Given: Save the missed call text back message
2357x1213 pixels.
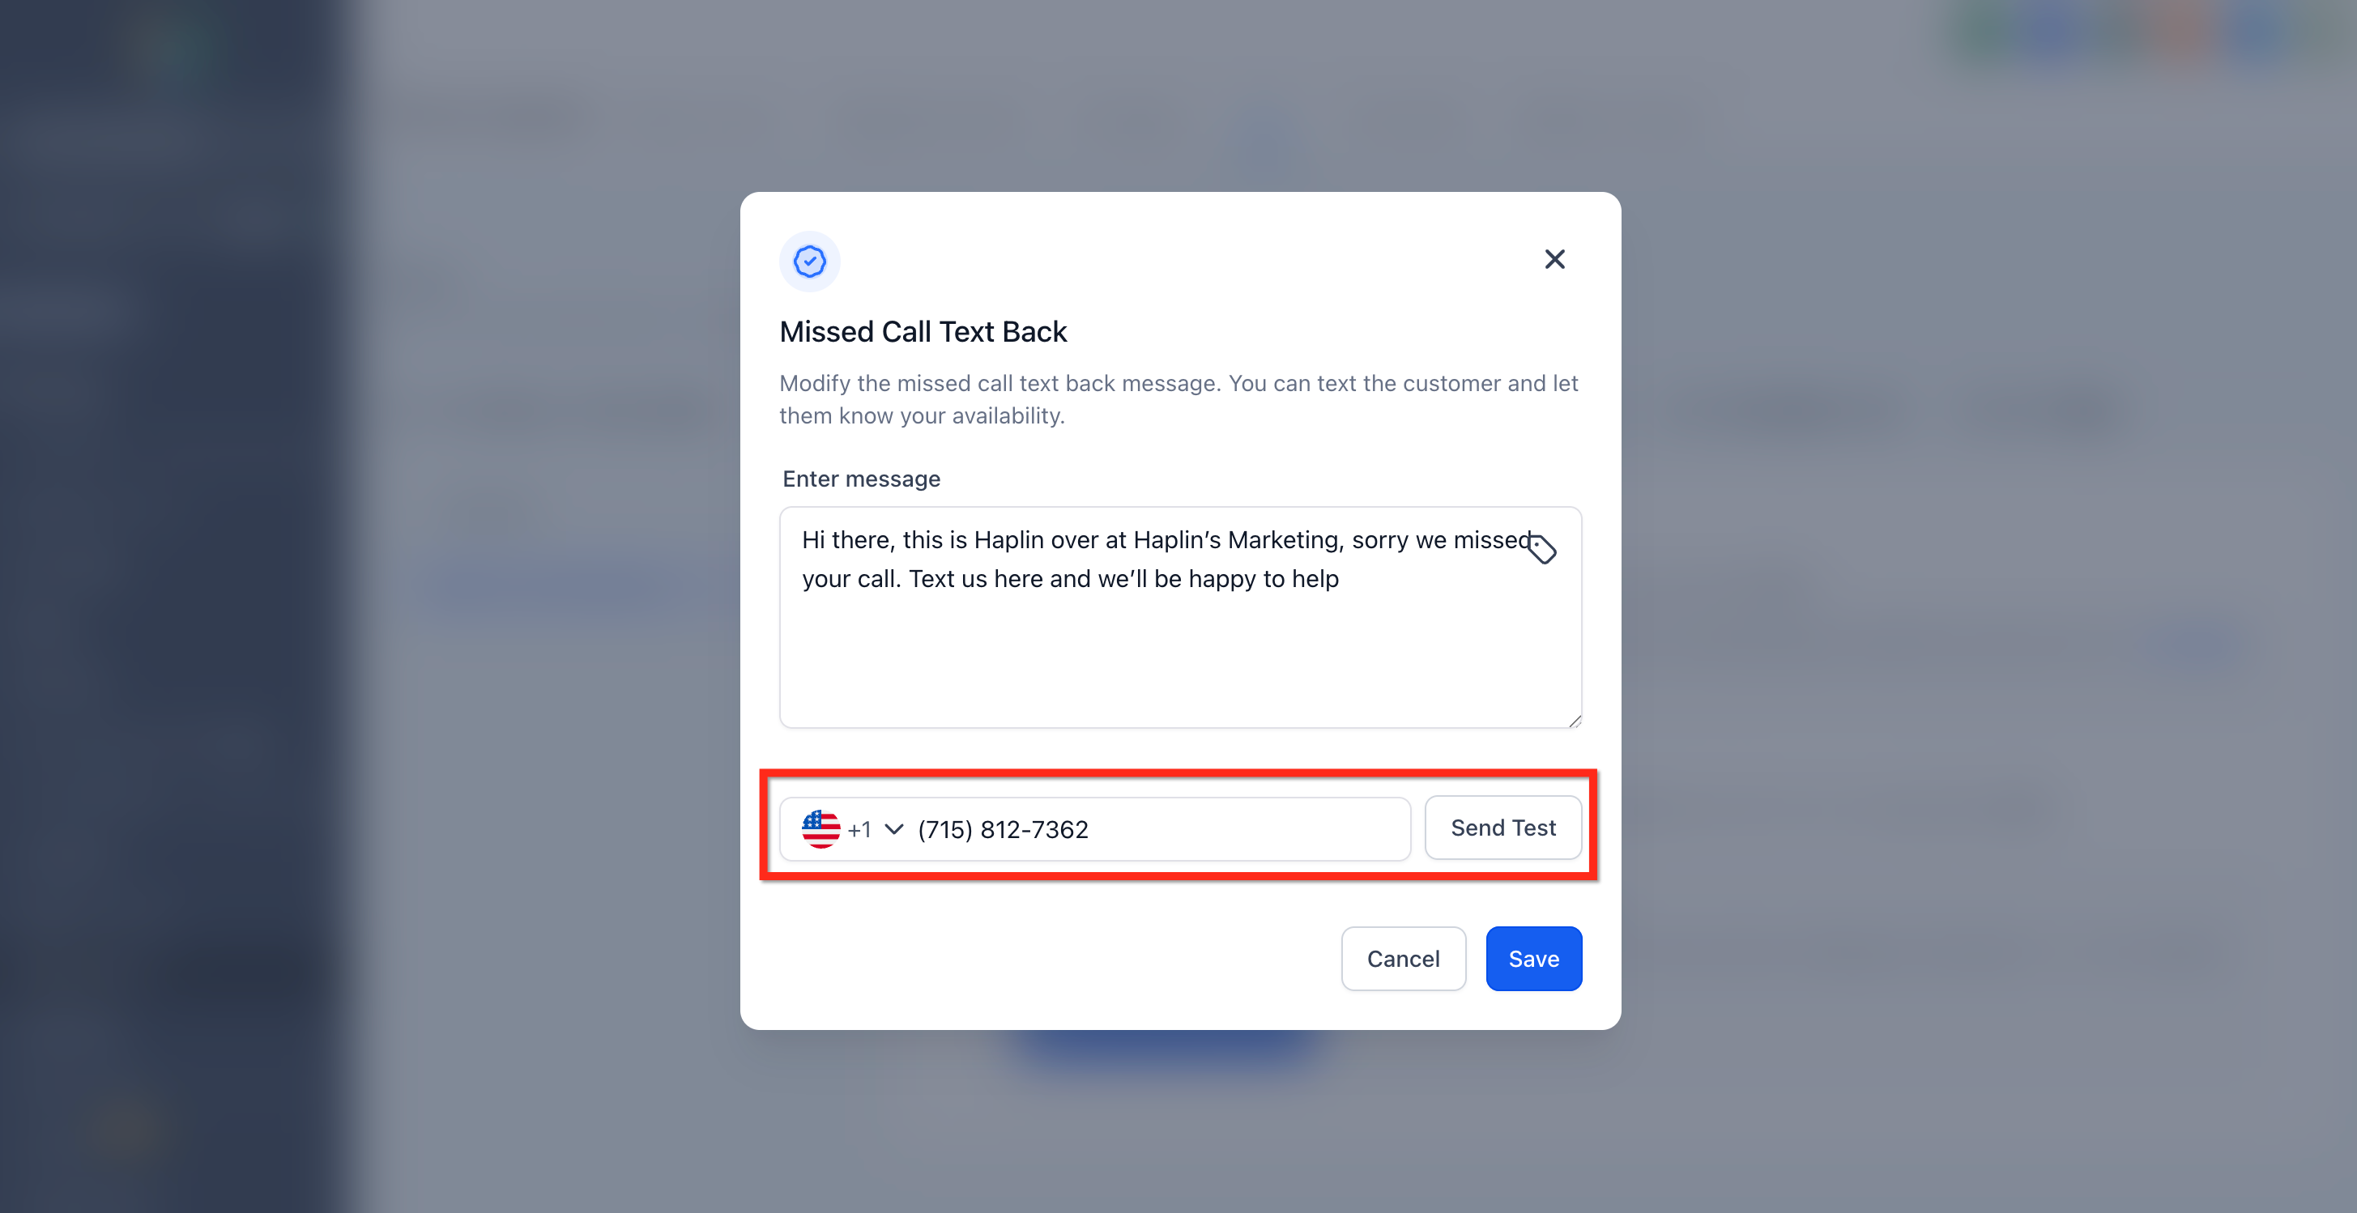Looking at the screenshot, I should click(1533, 959).
